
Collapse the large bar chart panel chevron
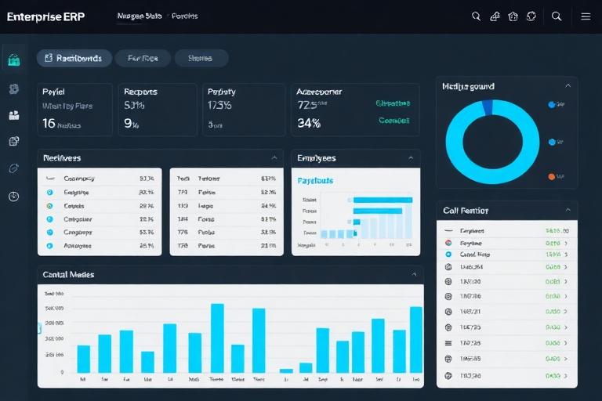(x=414, y=275)
